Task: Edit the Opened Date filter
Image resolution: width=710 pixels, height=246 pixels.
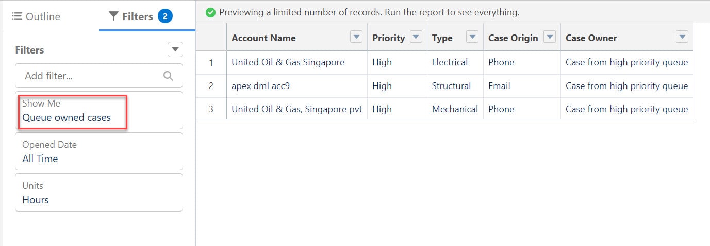Action: point(98,151)
